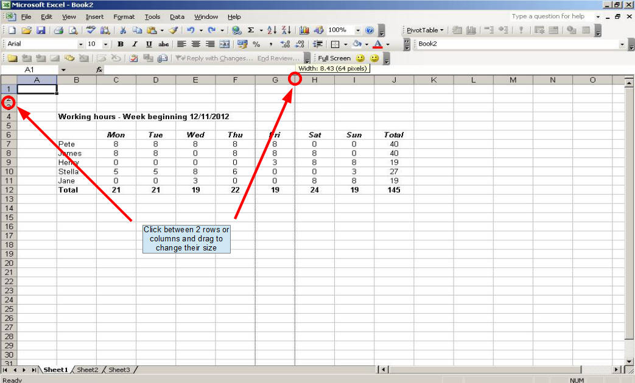The height and width of the screenshot is (383, 635).
Task: Toggle Italic formatting
Action: click(135, 44)
